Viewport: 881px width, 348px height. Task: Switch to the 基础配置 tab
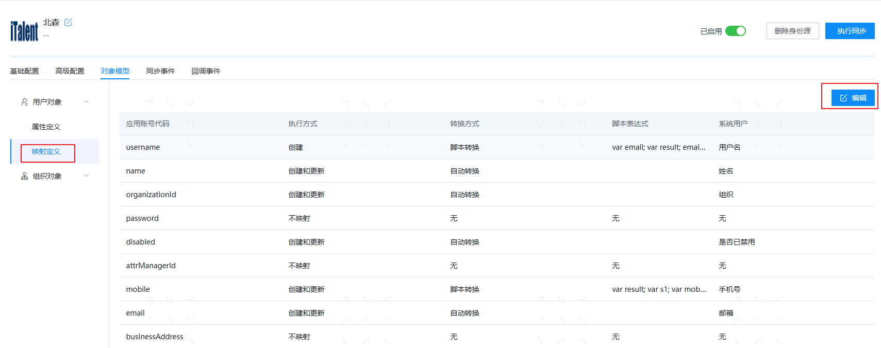(x=25, y=71)
